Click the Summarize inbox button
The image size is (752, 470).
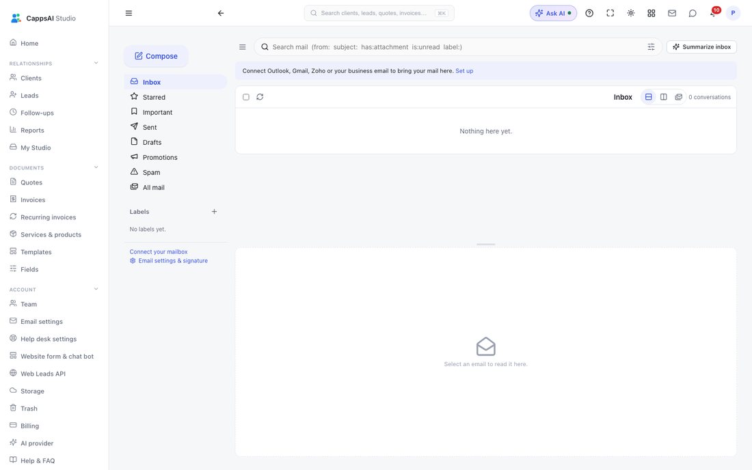[701, 47]
